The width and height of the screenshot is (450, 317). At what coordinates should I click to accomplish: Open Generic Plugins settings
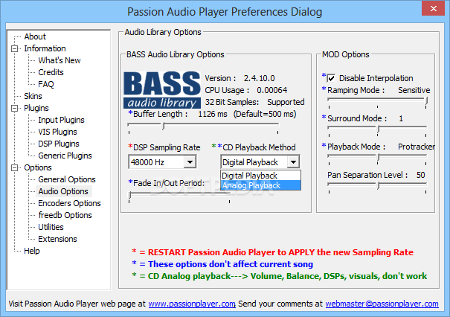point(65,156)
